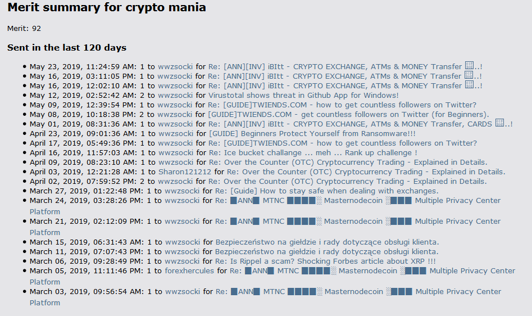The image size is (532, 316).
Task: Click wwzsocki in the March 06 entry
Action: (x=182, y=261)
